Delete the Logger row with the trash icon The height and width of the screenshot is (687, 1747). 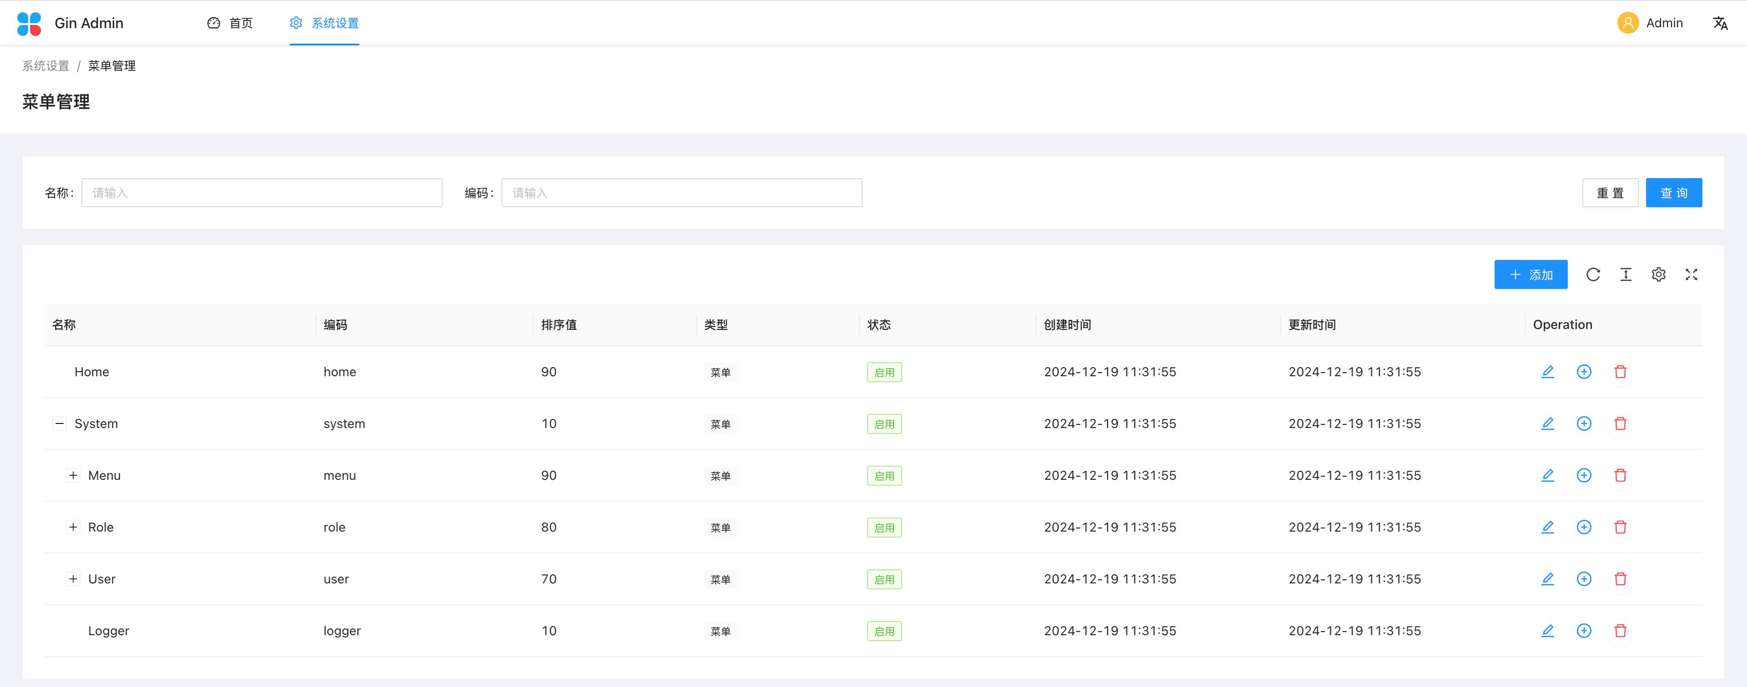pos(1620,631)
